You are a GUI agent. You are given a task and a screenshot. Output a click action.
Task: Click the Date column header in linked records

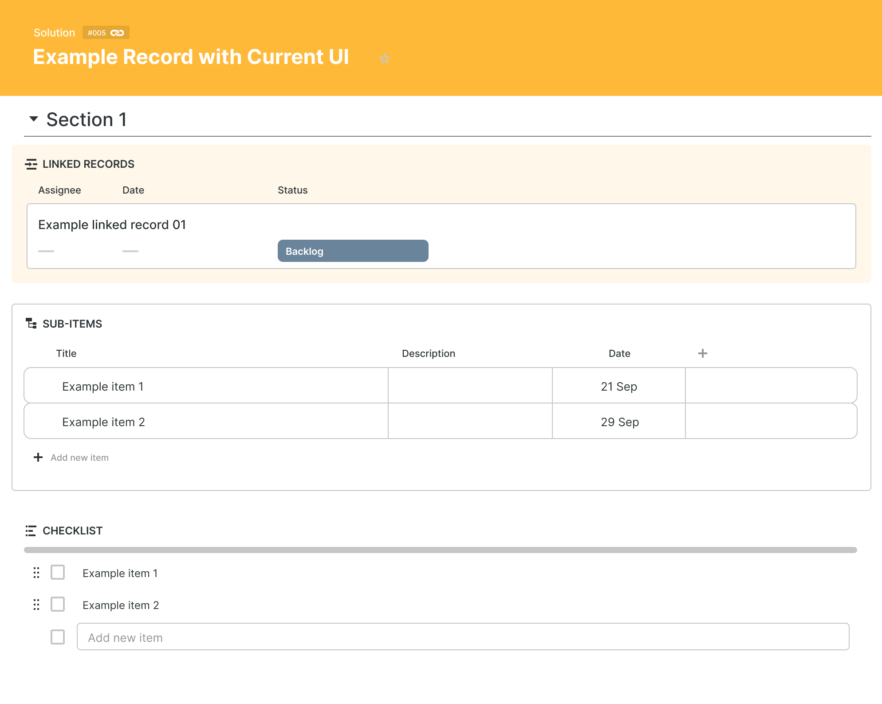tap(133, 190)
